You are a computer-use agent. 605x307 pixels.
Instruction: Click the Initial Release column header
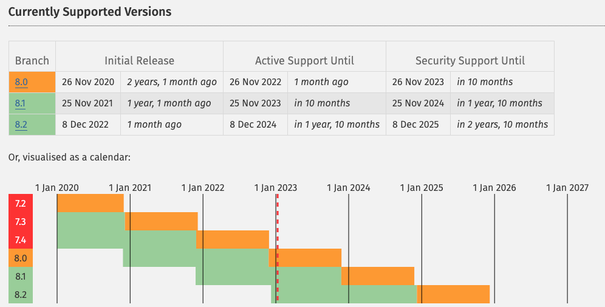click(x=139, y=61)
